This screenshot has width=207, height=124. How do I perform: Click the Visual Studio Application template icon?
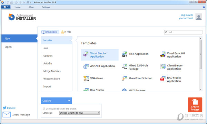click(86, 54)
